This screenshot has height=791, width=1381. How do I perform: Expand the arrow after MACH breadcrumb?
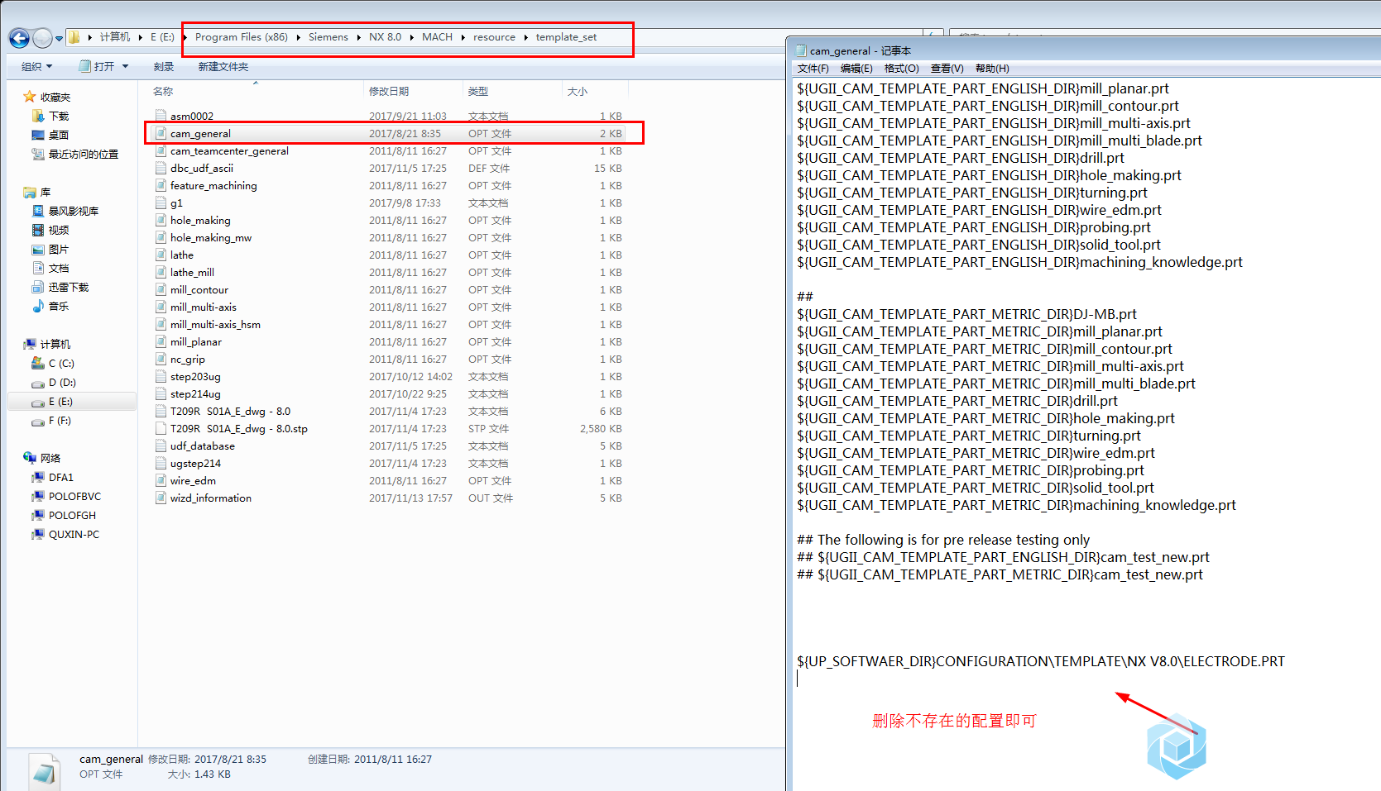pyautogui.click(x=463, y=37)
